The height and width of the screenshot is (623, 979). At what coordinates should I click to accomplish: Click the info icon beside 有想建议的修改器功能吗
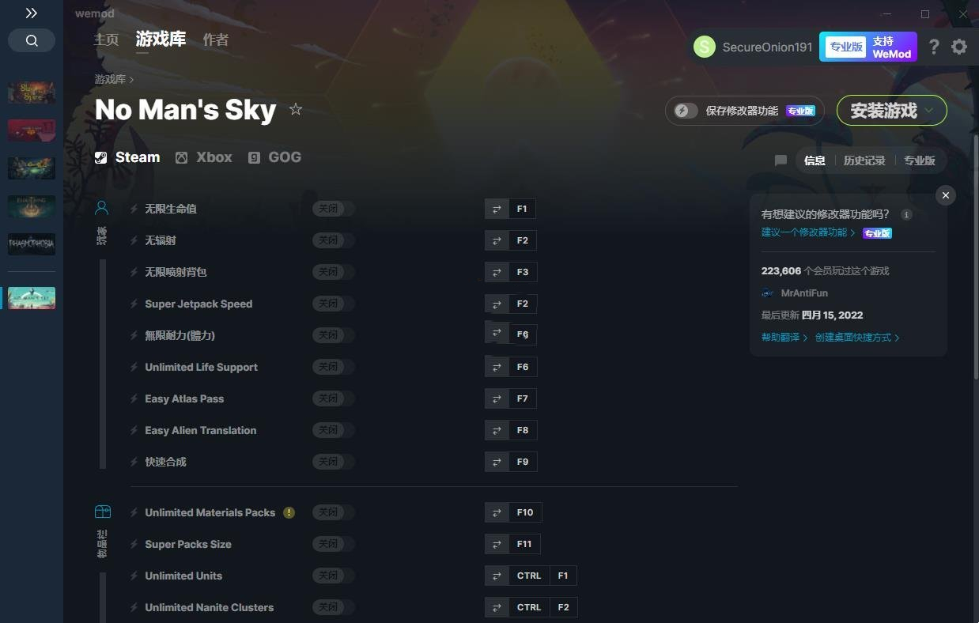(x=906, y=214)
